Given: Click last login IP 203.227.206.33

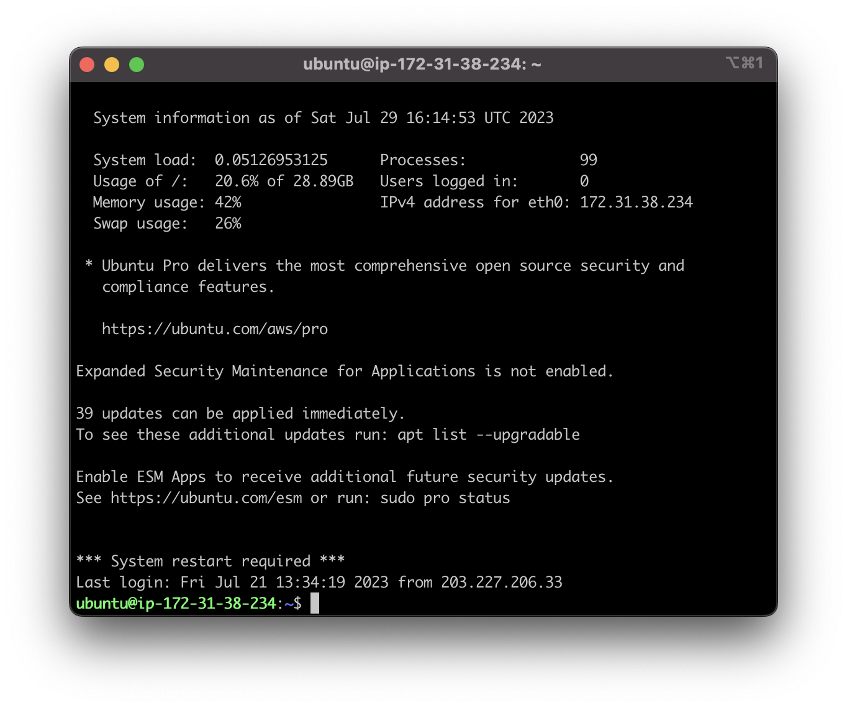Looking at the screenshot, I should coord(502,583).
